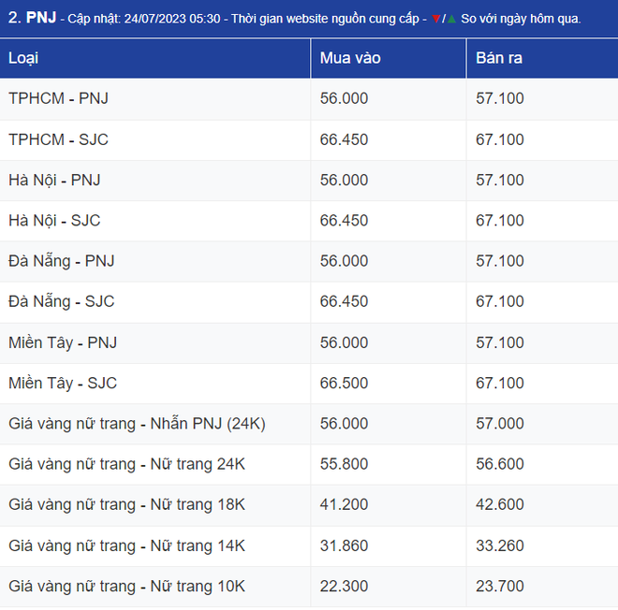
Task: Click buy price 56.000 for Nhẫn PNJ (24K)
Action: 344,424
